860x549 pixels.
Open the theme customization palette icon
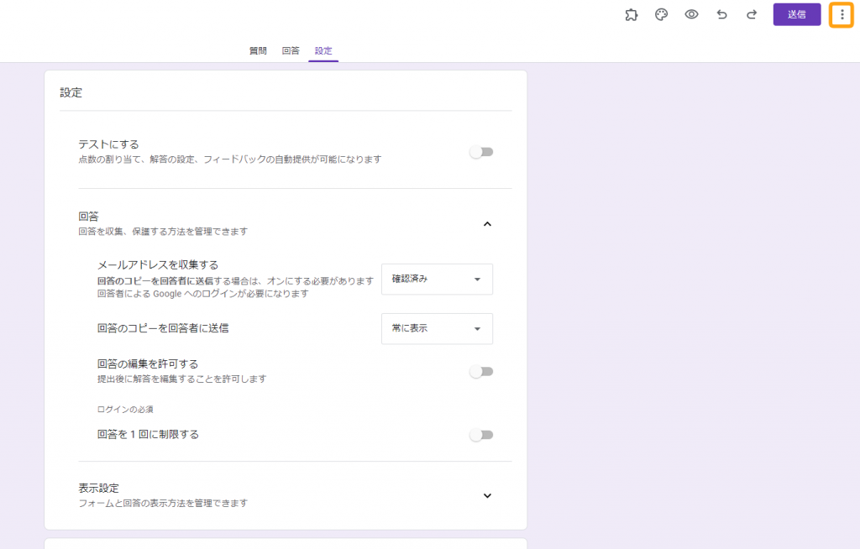tap(661, 14)
